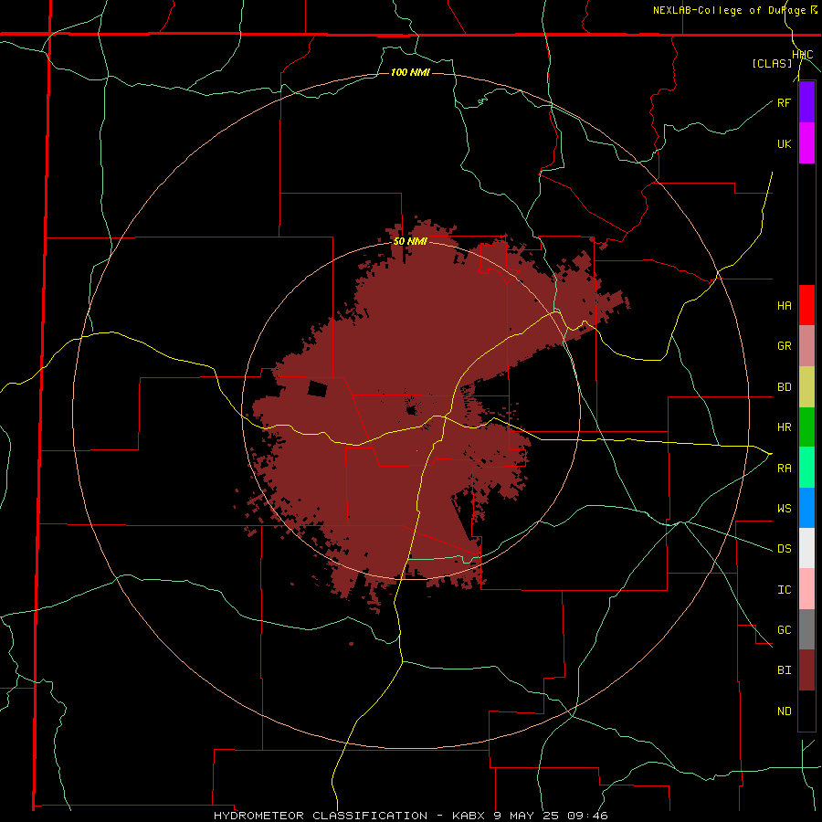Click the ND legend label
The image size is (822, 822).
click(784, 711)
